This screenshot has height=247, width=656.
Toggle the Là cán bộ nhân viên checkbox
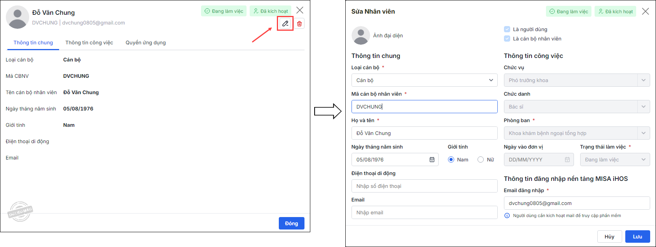pyautogui.click(x=507, y=39)
